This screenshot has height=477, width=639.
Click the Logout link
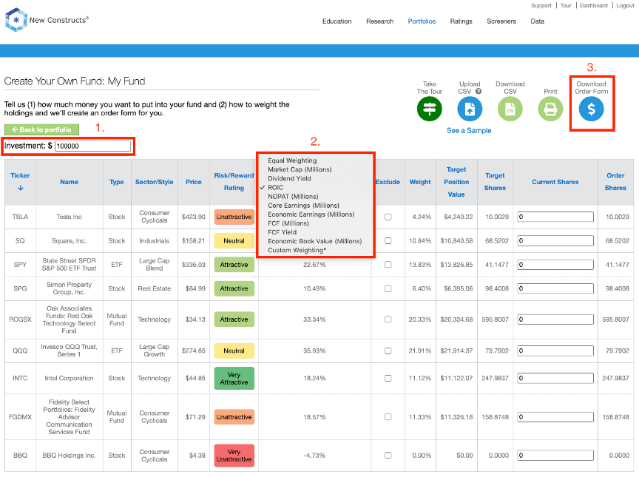[625, 5]
